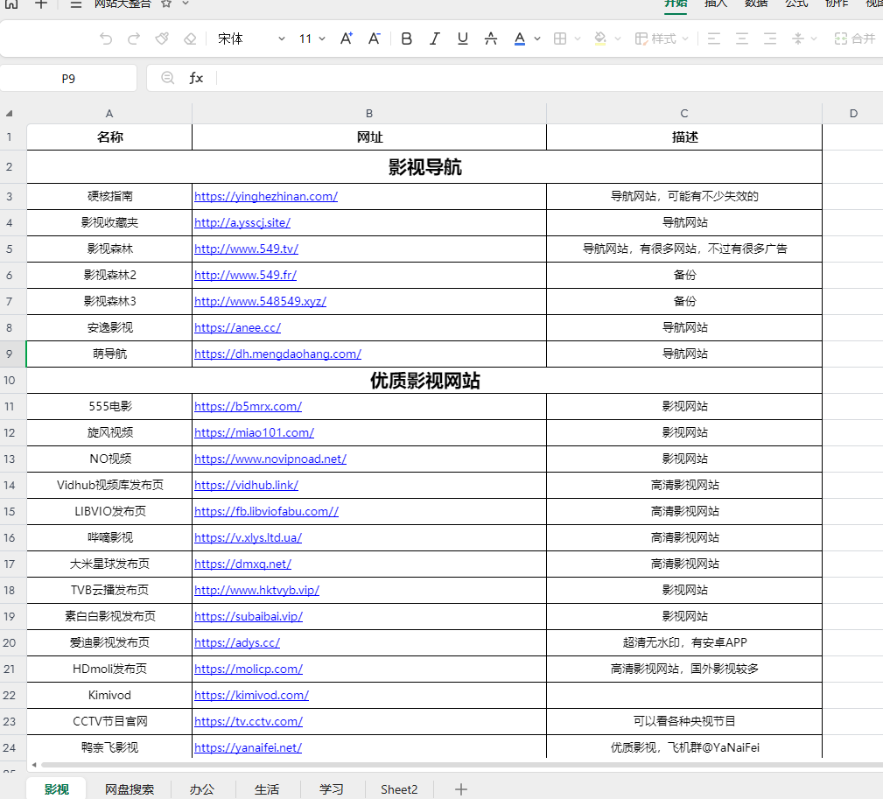
Task: Click the clear format eraser icon
Action: (191, 39)
